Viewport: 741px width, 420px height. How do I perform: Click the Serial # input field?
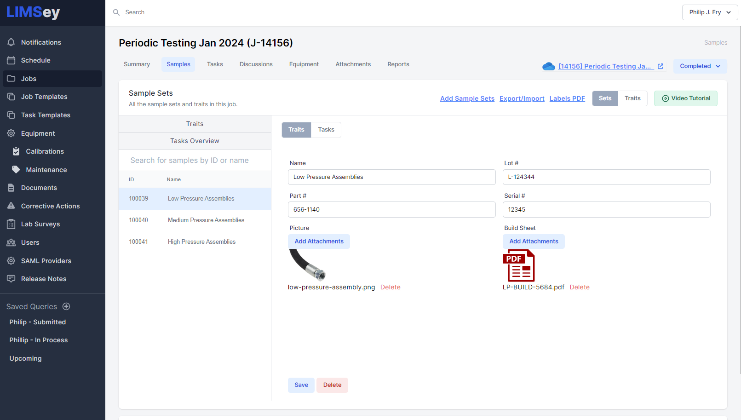pos(607,210)
